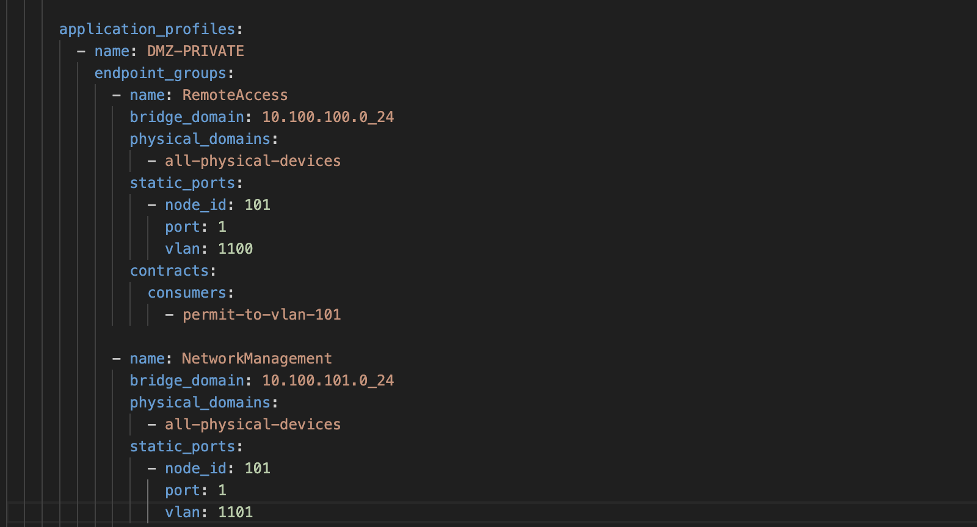Click bridge domain value 10.100.101.0_24

(x=328, y=381)
